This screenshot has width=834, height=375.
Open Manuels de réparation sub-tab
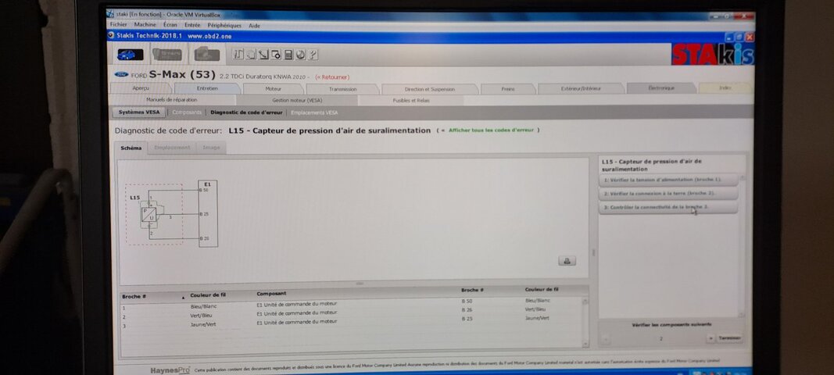(171, 99)
